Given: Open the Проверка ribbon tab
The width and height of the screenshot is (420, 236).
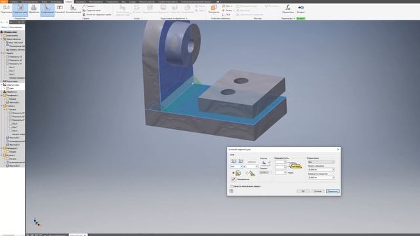Looking at the screenshot, I should [80, 1].
